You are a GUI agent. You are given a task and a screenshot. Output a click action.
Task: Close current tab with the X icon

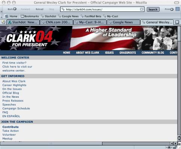[x=177, y=22]
